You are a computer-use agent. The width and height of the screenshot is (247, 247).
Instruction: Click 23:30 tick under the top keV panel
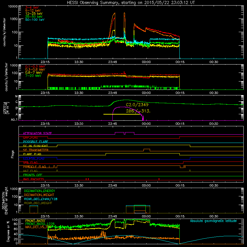click(79, 62)
